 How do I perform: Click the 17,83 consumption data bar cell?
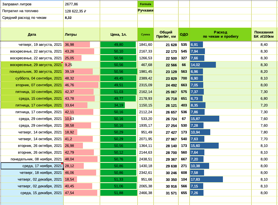[x=220, y=179]
